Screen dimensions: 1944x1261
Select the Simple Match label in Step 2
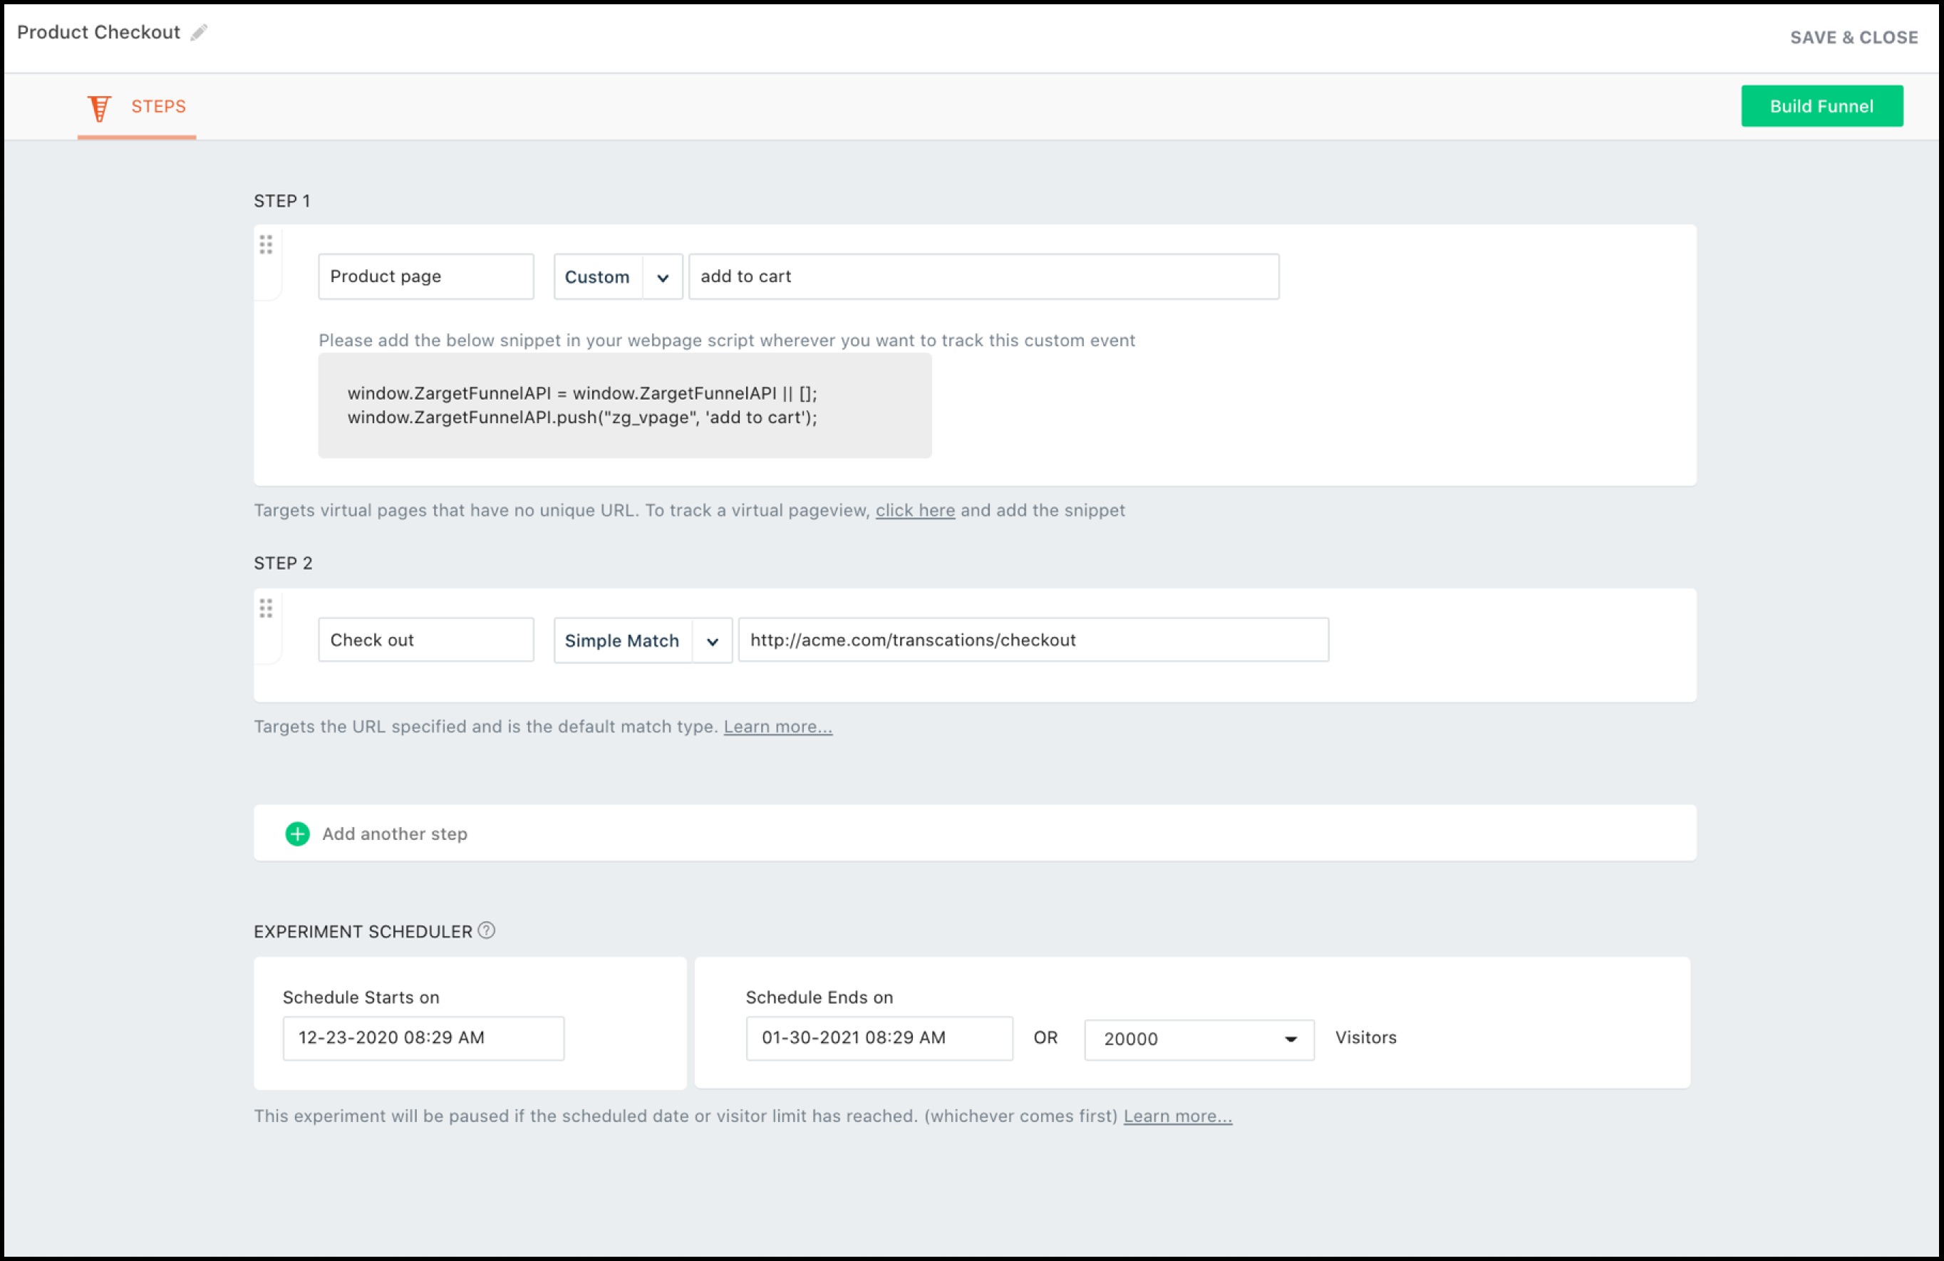[x=622, y=641]
